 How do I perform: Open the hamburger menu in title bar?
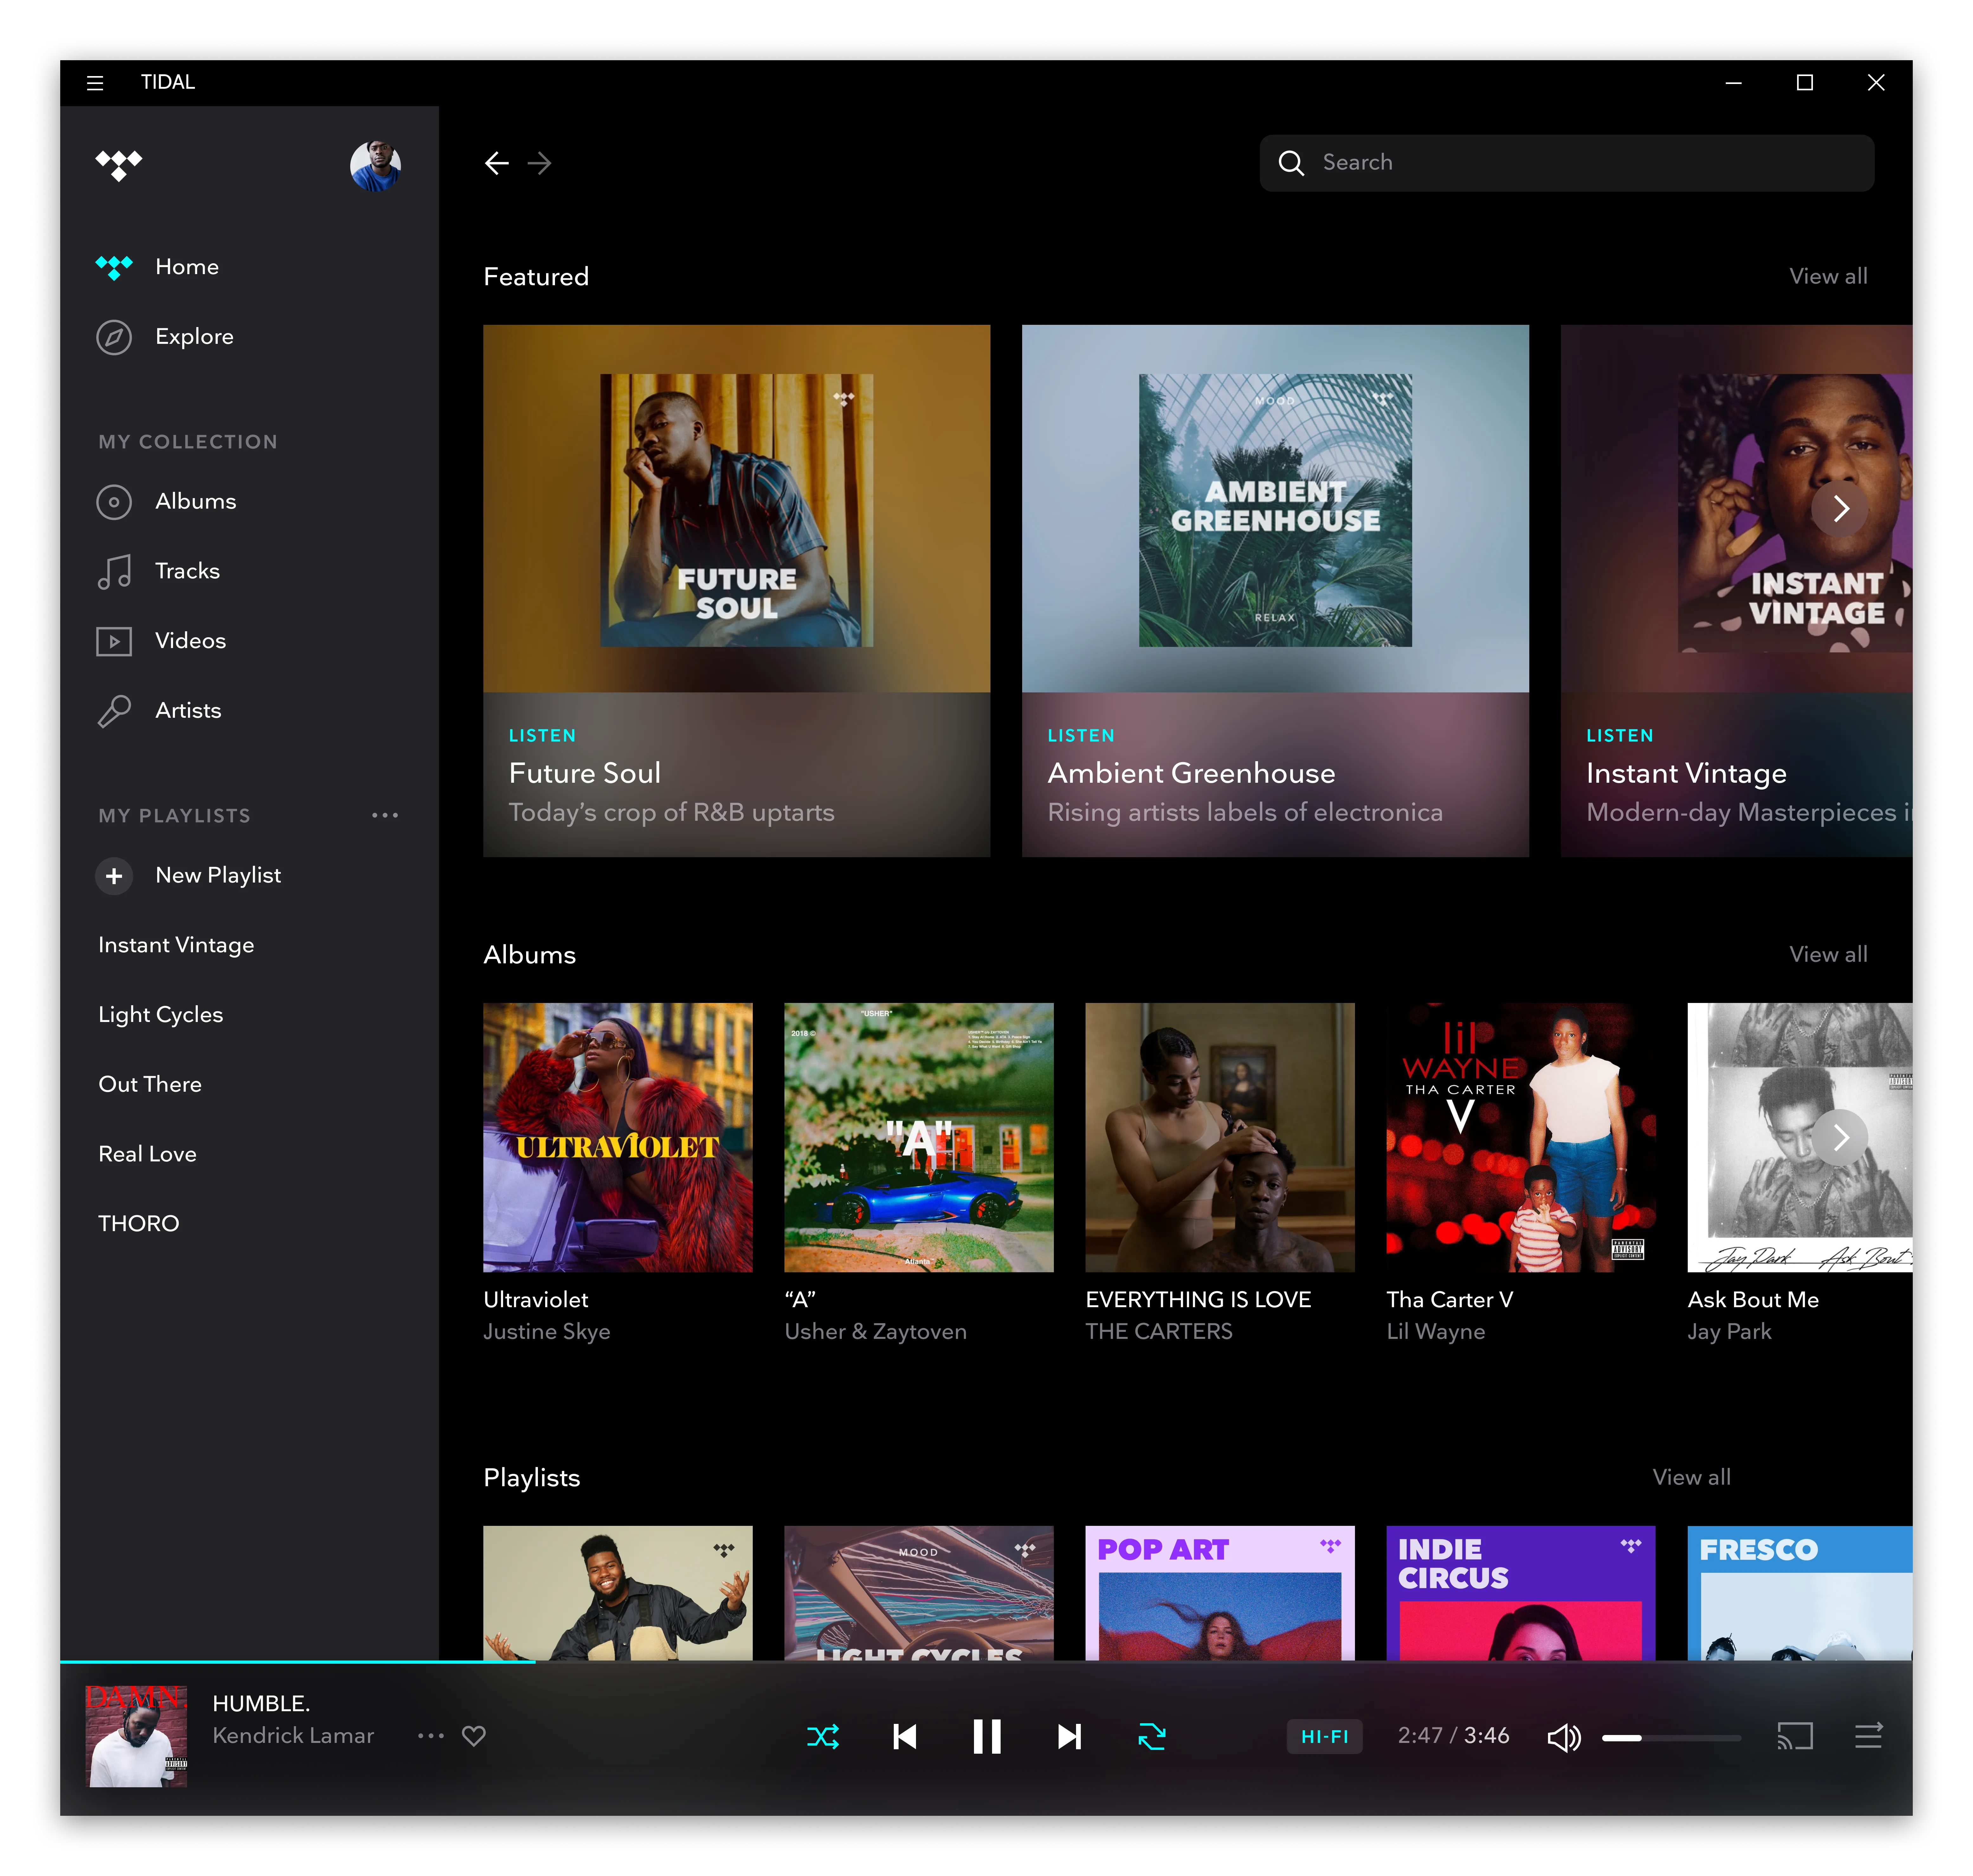click(x=95, y=83)
